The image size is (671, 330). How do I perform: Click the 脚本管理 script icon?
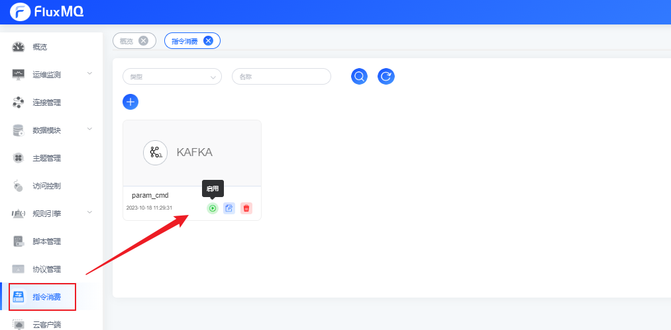coord(19,241)
